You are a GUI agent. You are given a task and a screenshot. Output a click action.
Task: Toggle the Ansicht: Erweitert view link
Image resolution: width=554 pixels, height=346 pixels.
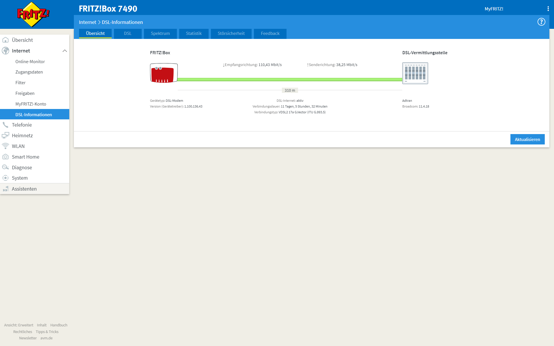pos(19,325)
